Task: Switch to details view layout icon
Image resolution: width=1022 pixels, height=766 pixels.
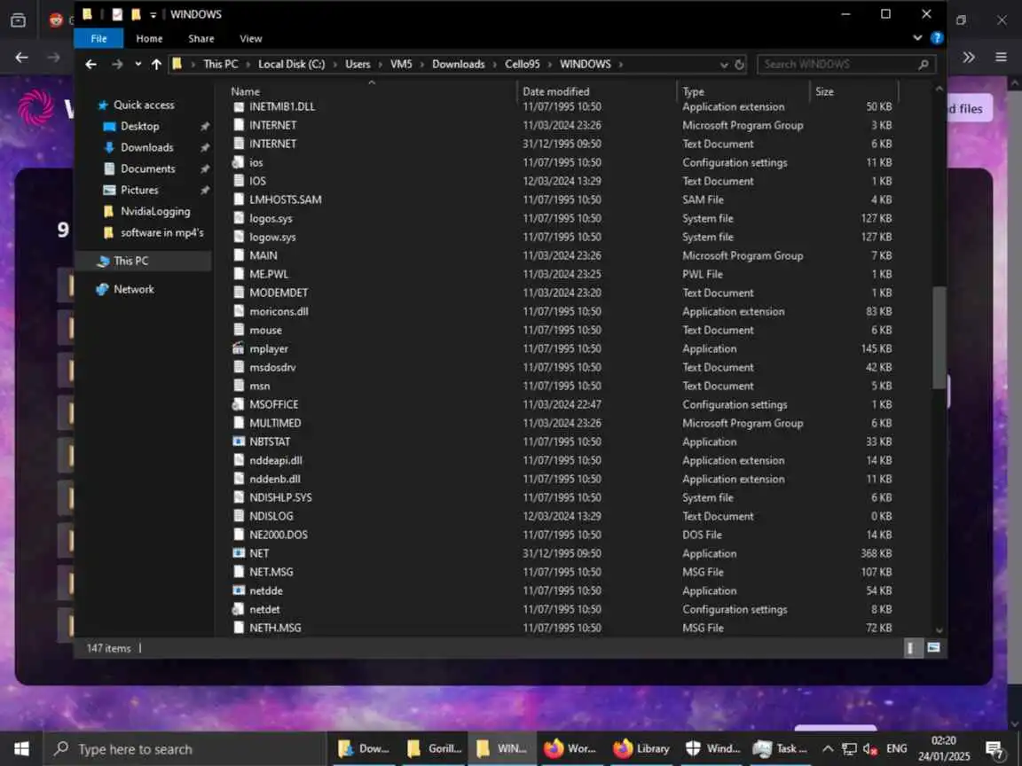Action: tap(910, 648)
